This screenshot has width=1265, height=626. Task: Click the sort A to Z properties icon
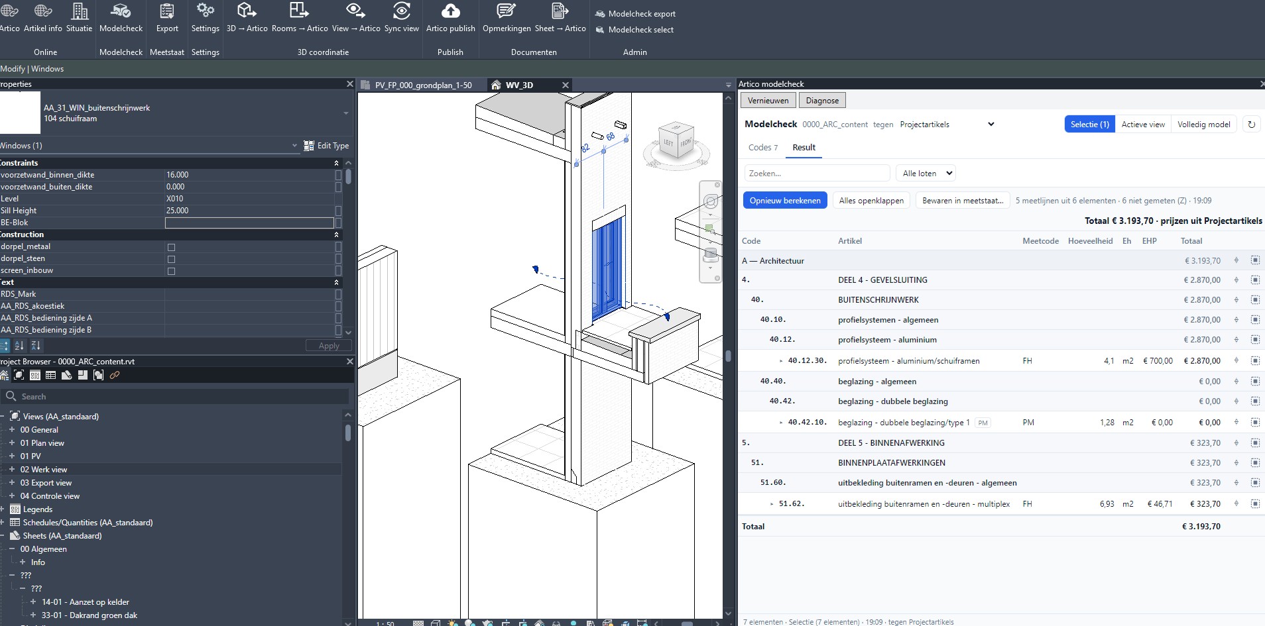19,345
